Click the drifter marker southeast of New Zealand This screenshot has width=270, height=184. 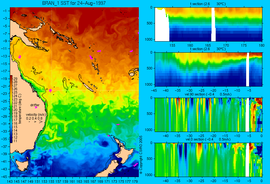click(136, 165)
